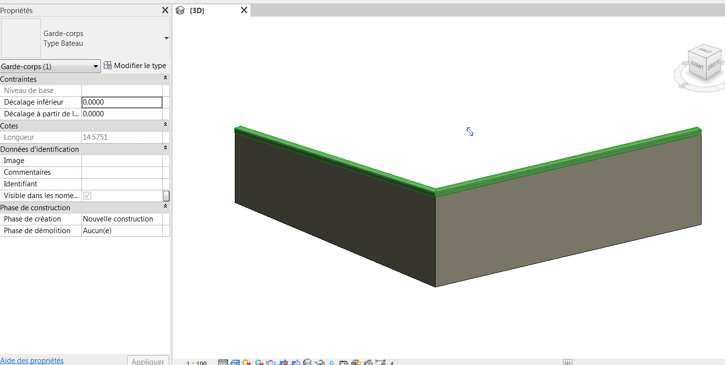Open the Aide des propriétés link
This screenshot has width=725, height=365.
point(32,361)
